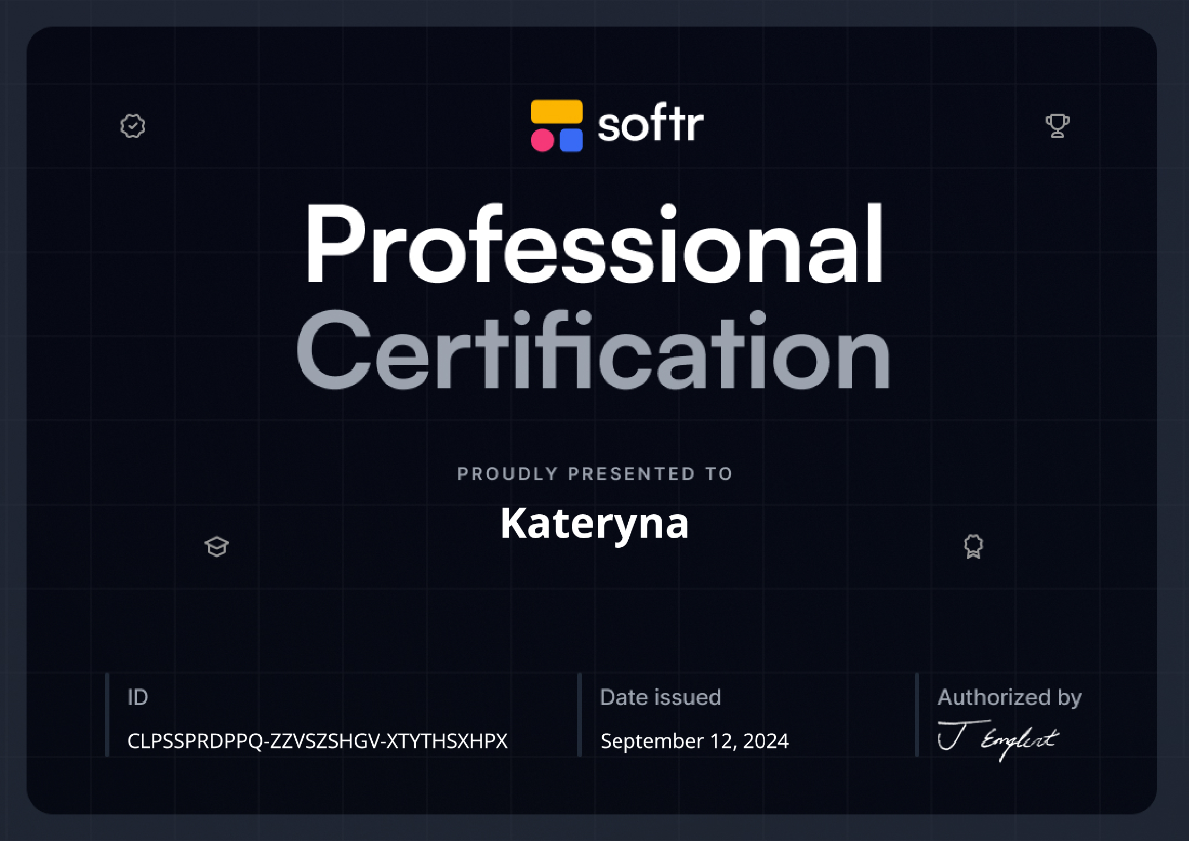The image size is (1189, 841).
Task: Click the date September 12, 2024
Action: [x=694, y=741]
